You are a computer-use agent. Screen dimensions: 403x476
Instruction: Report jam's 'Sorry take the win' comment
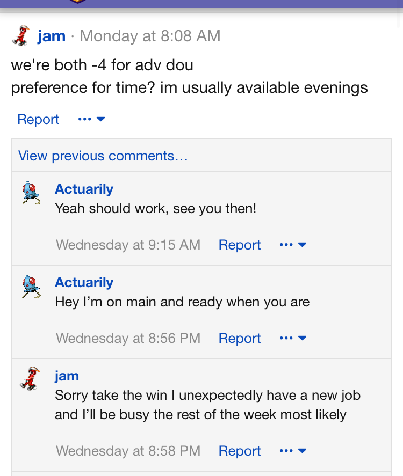240,451
